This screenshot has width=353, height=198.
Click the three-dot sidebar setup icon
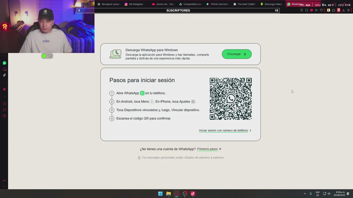[4, 186]
